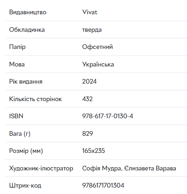The width and height of the screenshot is (187, 194).
Task: Click the ISBN number 978-617-17-0130-4
Action: tap(107, 116)
